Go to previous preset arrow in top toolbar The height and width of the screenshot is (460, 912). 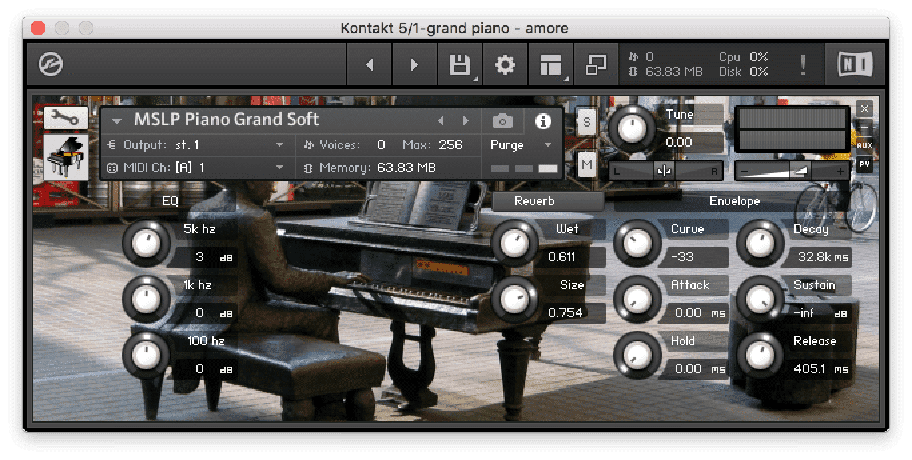coord(369,65)
